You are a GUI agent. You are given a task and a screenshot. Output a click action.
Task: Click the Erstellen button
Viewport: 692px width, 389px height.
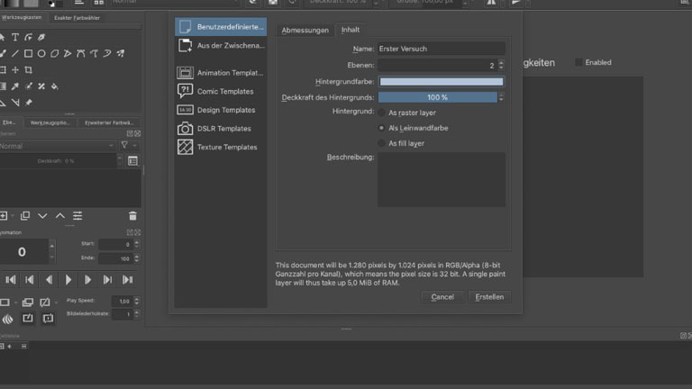490,296
